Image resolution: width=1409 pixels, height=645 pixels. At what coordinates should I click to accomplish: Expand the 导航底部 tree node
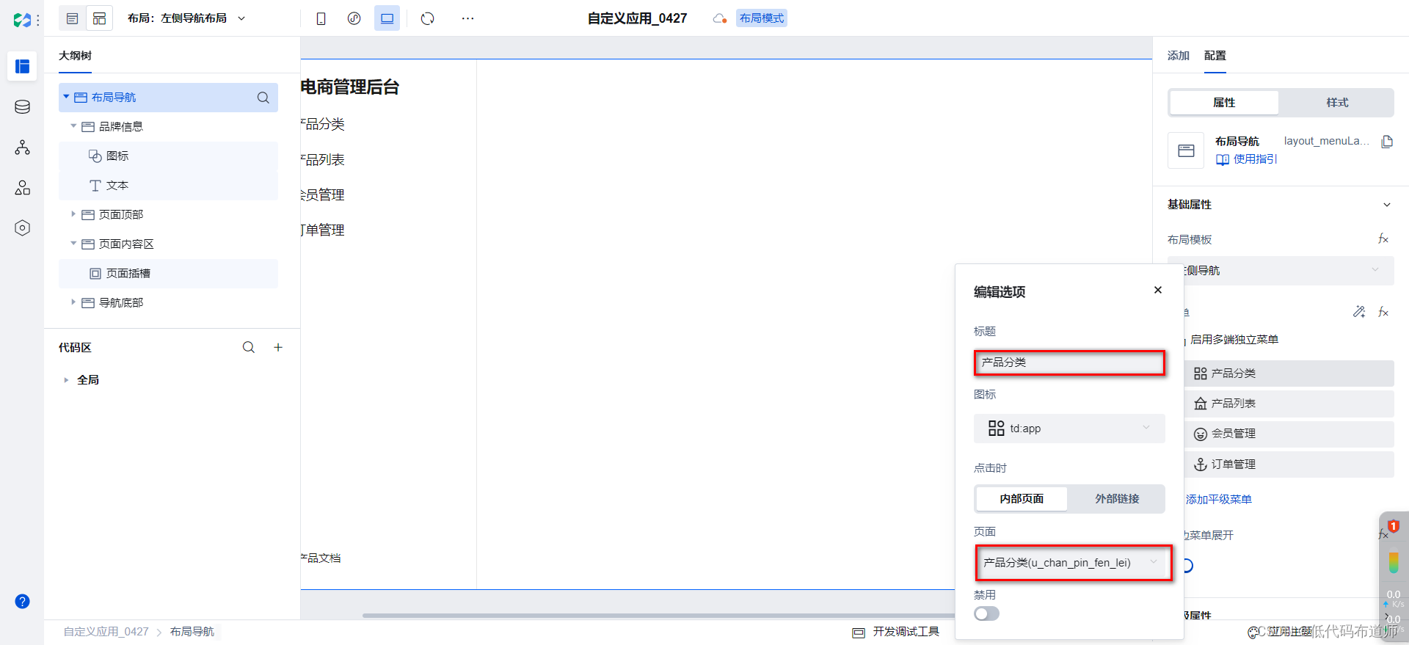click(73, 302)
